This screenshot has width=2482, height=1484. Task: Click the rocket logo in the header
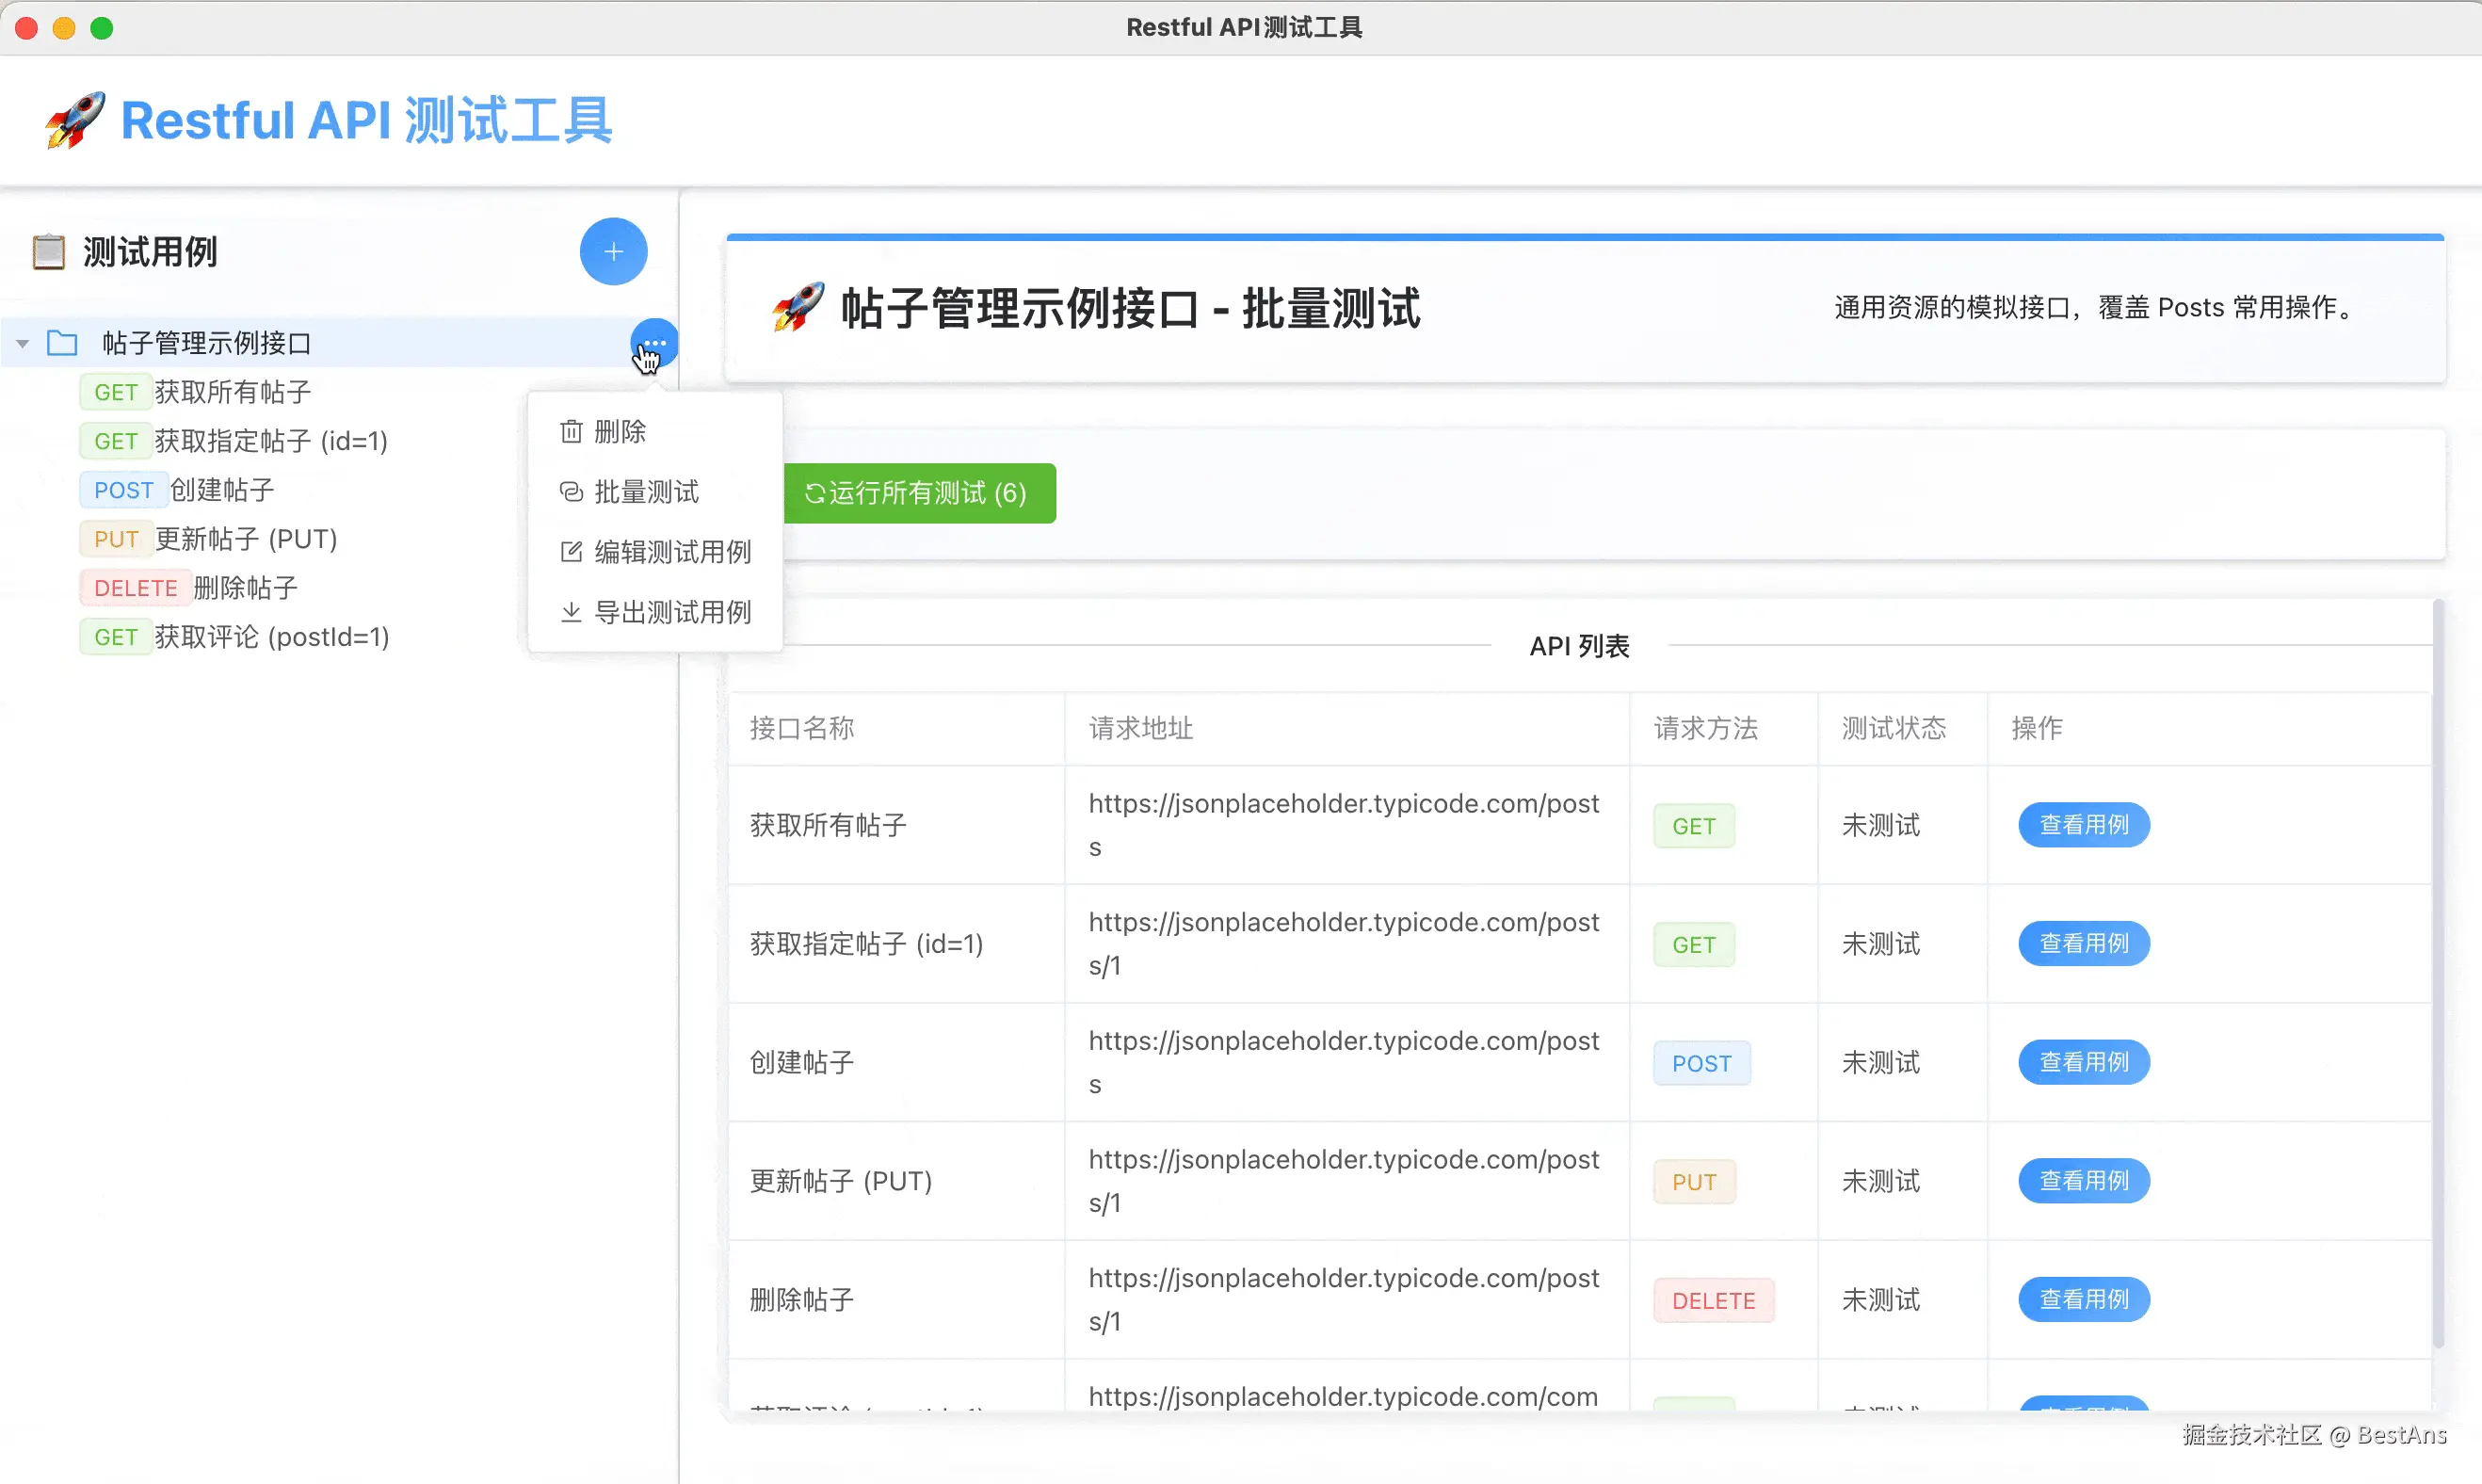click(x=75, y=120)
